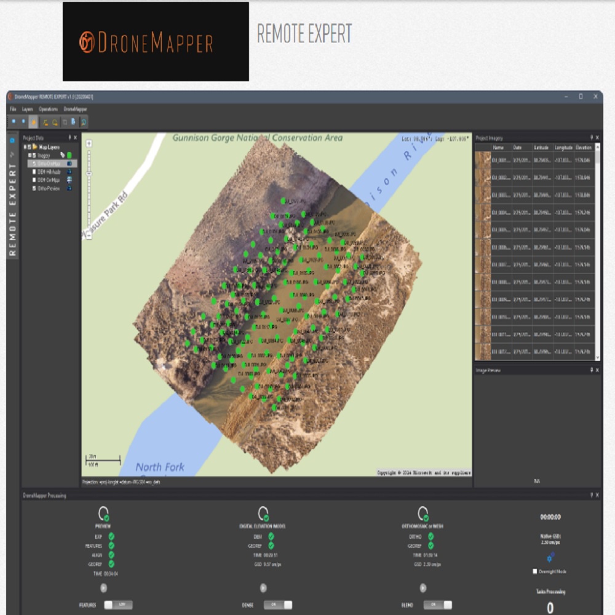Image resolution: width=615 pixels, height=615 pixels.
Task: Click the blue gears settings icon
Action: tap(550, 557)
